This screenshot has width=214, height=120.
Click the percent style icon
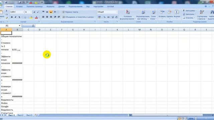(105, 17)
